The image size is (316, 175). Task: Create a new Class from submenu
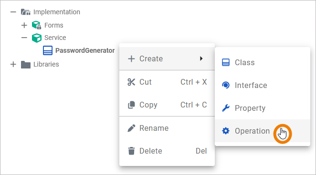pyautogui.click(x=263, y=63)
